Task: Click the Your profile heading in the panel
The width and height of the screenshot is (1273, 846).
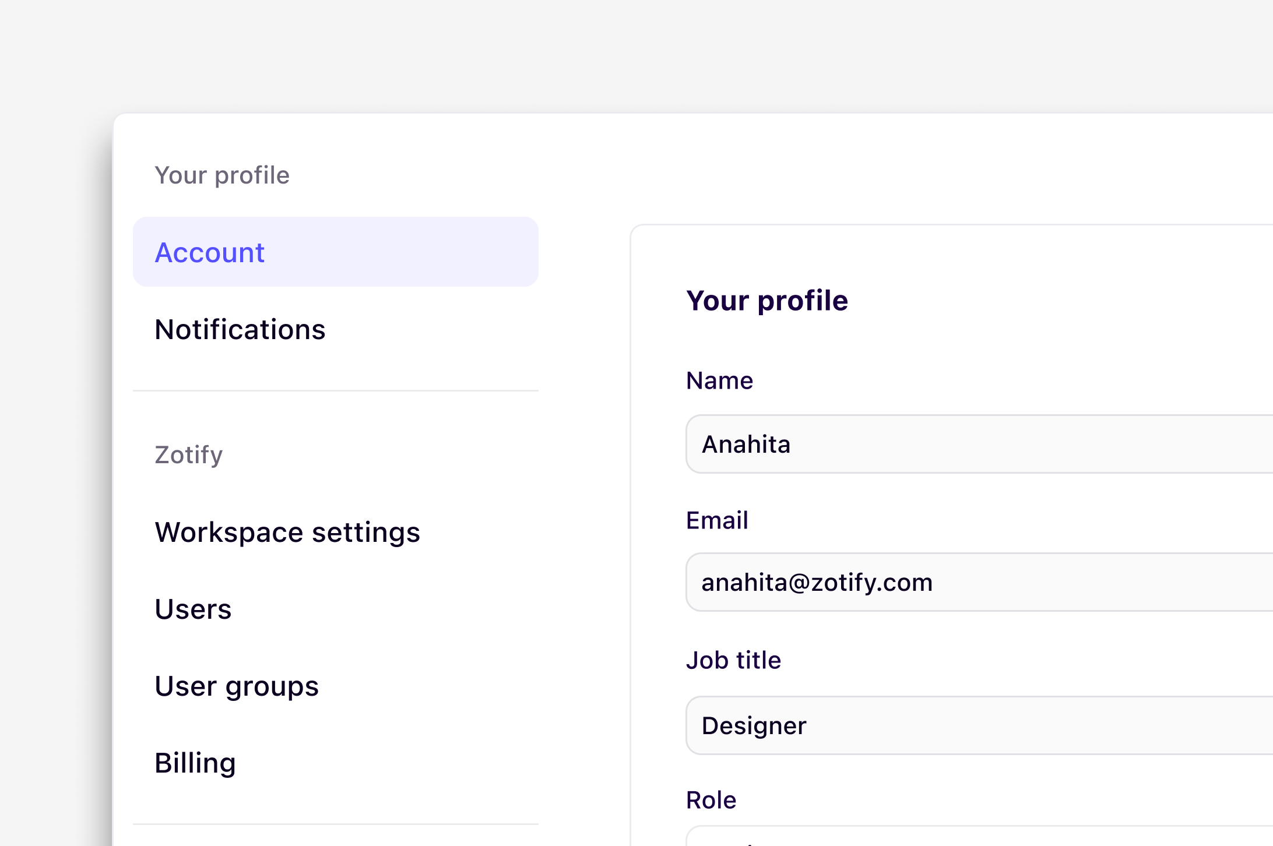Action: point(768,300)
